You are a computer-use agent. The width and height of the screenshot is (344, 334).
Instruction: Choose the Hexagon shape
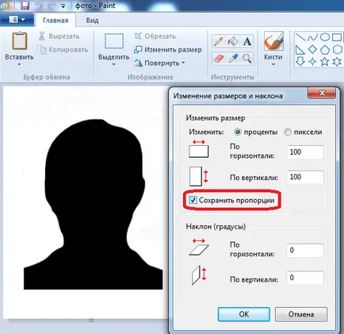(337, 49)
